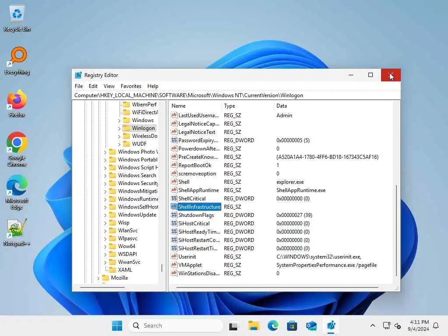Select the ReportBootOk value
The height and width of the screenshot is (336, 448).
coord(195,165)
